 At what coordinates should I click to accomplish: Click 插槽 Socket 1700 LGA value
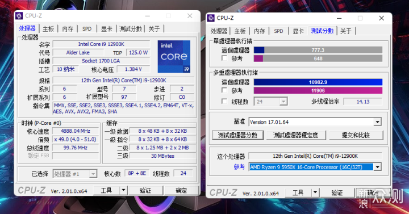click(x=101, y=61)
